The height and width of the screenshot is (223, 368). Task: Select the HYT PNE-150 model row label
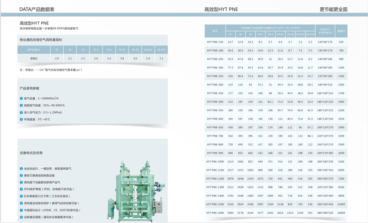pyautogui.click(x=215, y=42)
